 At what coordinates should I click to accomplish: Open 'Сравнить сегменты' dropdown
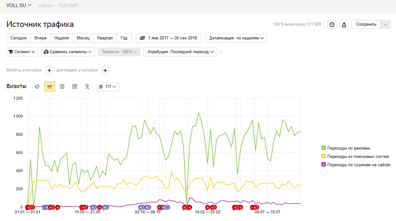point(68,52)
